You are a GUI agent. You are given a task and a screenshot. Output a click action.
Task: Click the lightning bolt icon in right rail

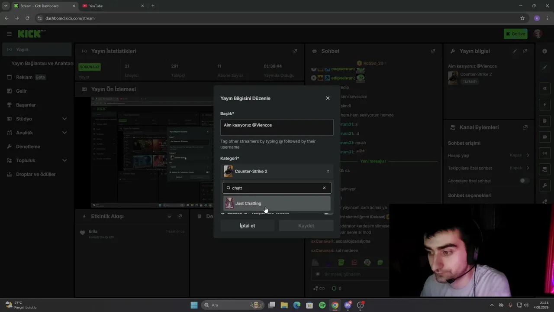[x=544, y=105]
